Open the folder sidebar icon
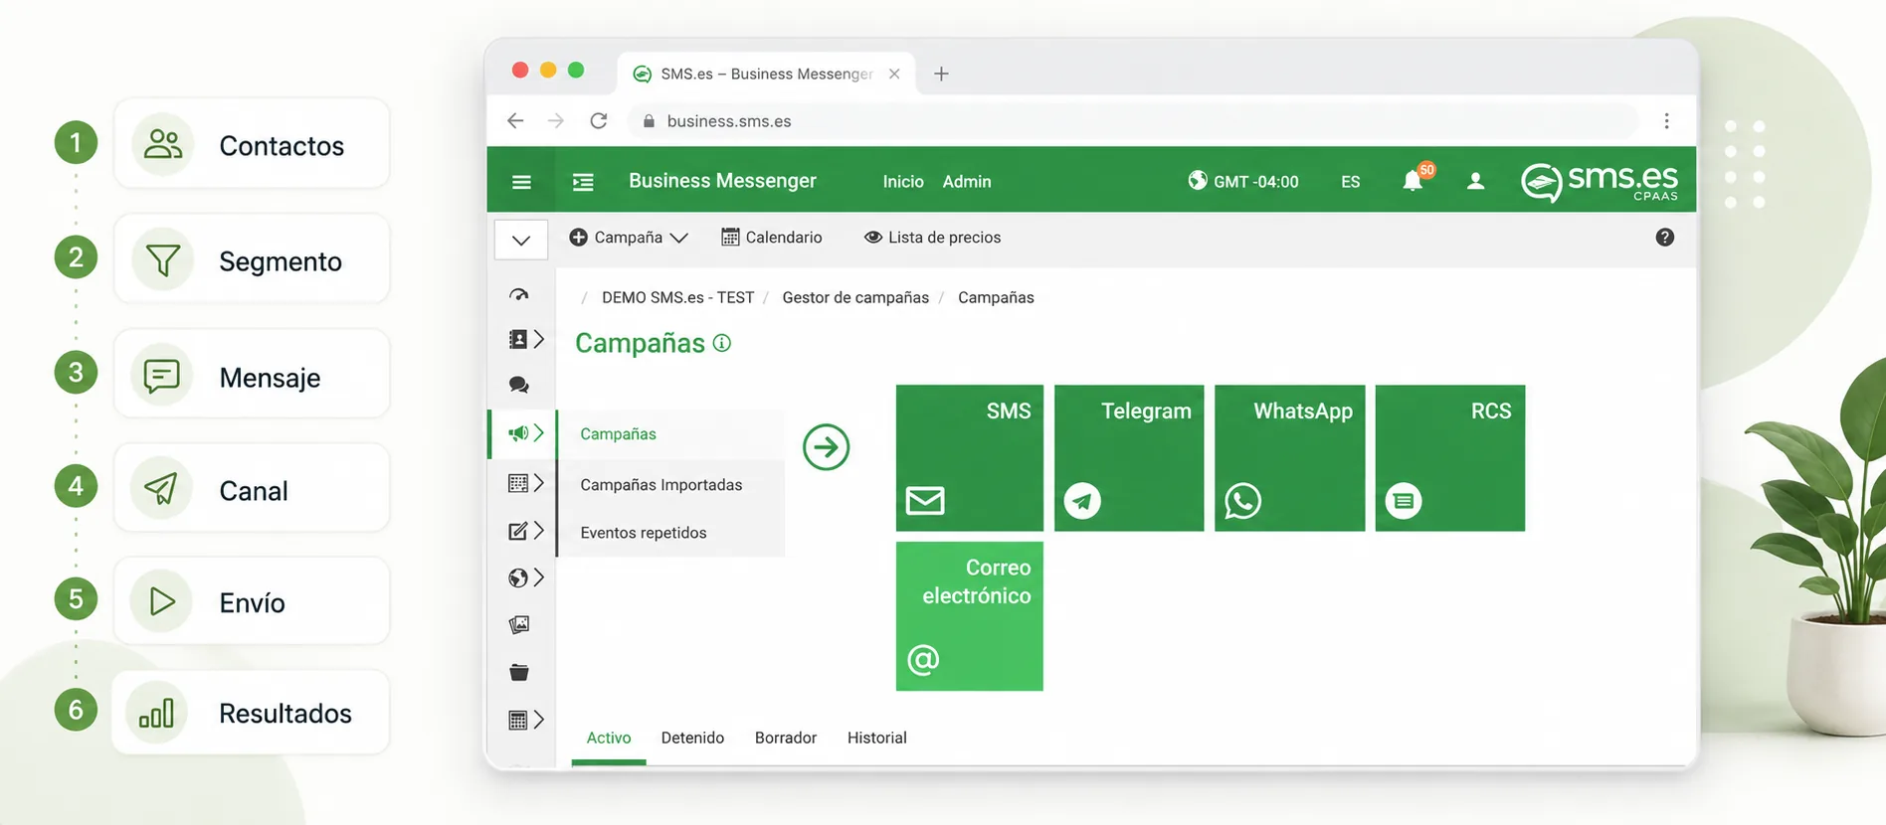This screenshot has width=1886, height=825. tap(518, 672)
